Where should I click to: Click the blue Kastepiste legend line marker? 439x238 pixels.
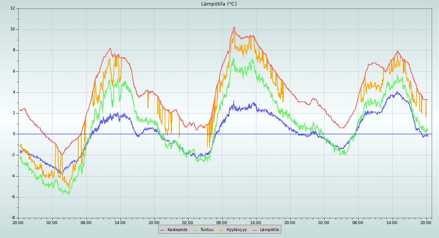162,230
